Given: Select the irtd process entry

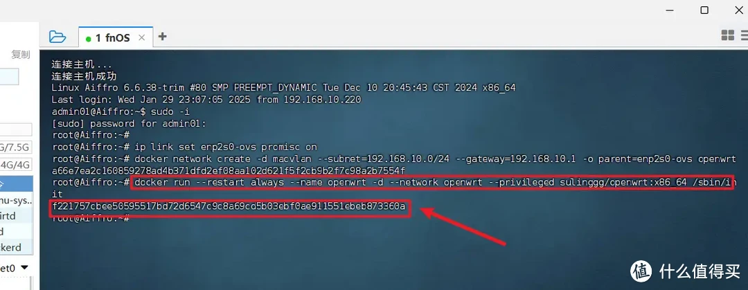Looking at the screenshot, I should [x=16, y=216].
